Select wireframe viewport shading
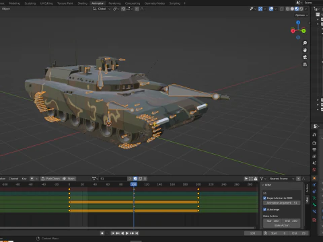This screenshot has width=323, height=242. [x=287, y=9]
